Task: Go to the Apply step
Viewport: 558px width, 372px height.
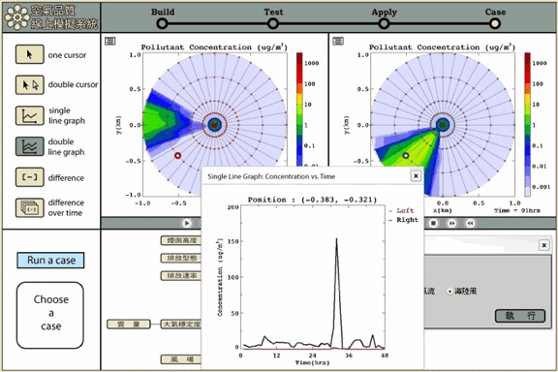Action: tap(384, 24)
